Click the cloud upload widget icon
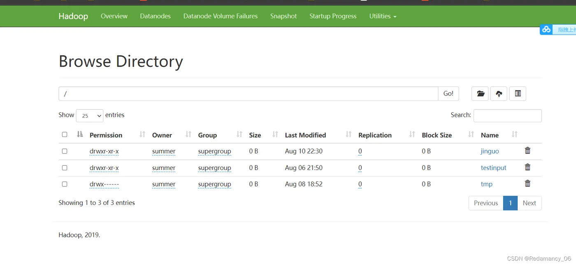This screenshot has width=576, height=265. tap(546, 29)
